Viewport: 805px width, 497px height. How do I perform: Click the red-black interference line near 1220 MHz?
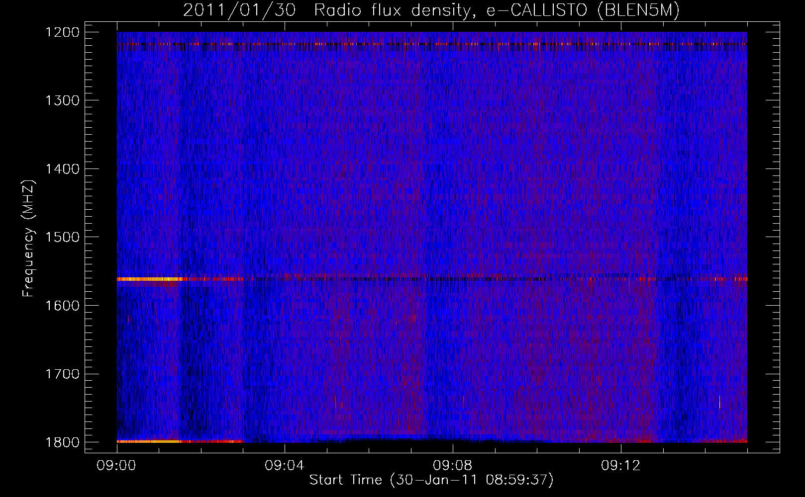click(x=432, y=44)
